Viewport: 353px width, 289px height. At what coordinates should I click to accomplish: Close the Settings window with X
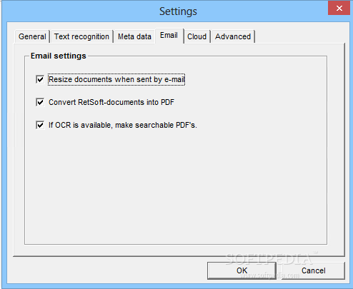[339, 9]
